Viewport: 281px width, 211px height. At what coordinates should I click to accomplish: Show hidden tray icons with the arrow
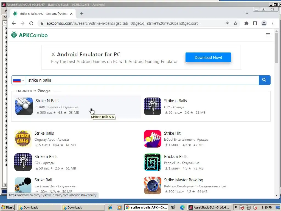(x=236, y=207)
